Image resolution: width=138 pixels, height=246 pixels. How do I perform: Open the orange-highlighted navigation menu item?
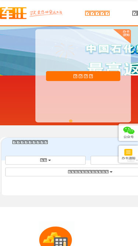point(97,13)
